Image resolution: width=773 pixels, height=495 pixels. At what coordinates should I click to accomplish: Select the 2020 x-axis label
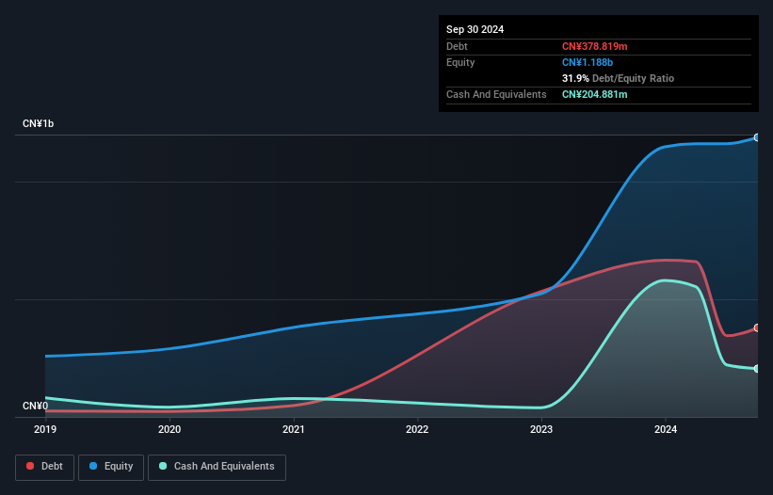coord(169,429)
